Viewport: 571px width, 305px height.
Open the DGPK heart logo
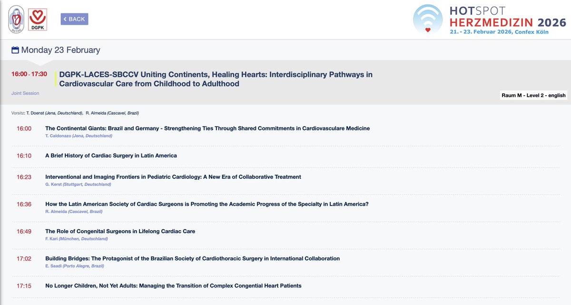pyautogui.click(x=39, y=20)
